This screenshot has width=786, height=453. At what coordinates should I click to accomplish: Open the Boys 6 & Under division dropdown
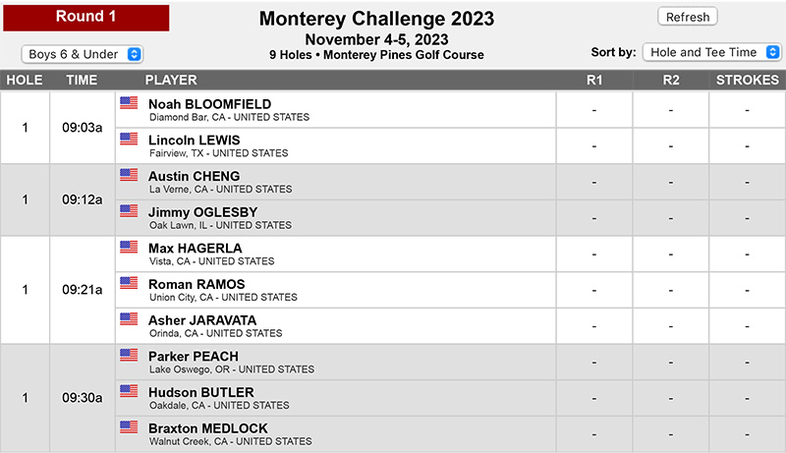[x=83, y=54]
